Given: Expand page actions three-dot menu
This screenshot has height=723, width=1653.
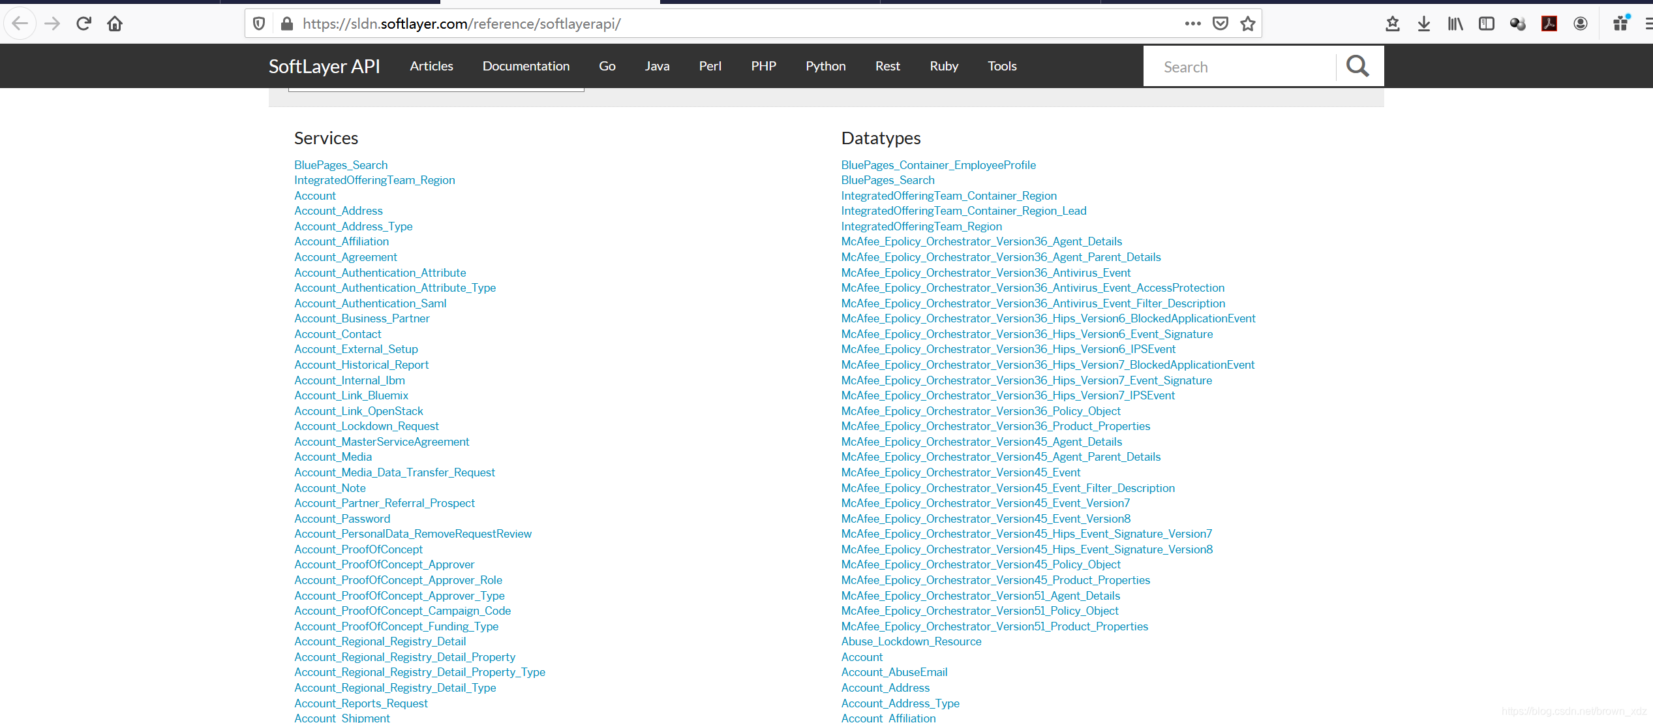Looking at the screenshot, I should (1193, 24).
